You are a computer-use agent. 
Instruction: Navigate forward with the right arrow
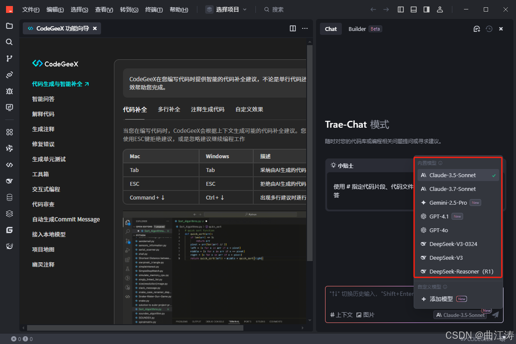386,9
